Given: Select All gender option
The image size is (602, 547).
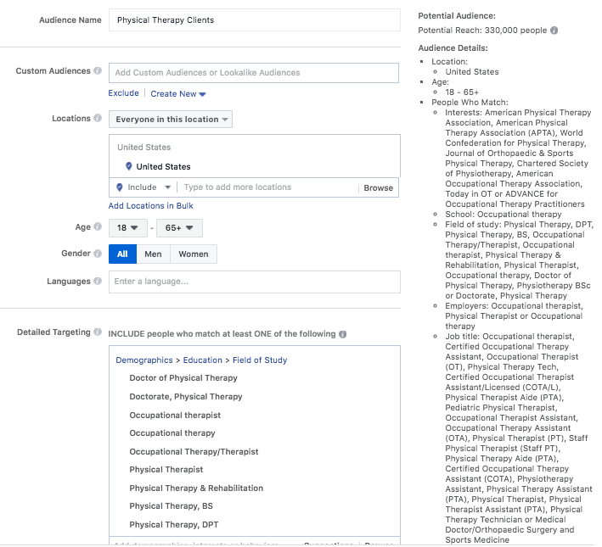Looking at the screenshot, I should [122, 254].
